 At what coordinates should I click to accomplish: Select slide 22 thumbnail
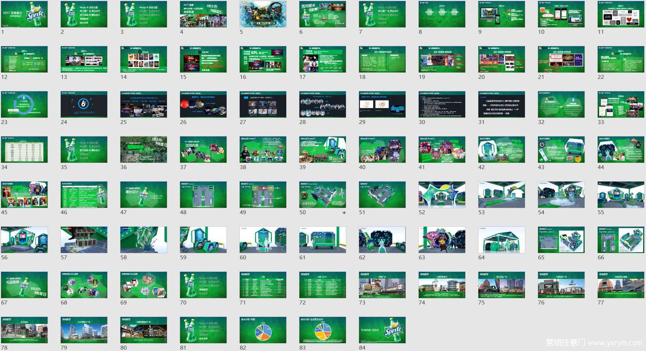click(x=621, y=59)
